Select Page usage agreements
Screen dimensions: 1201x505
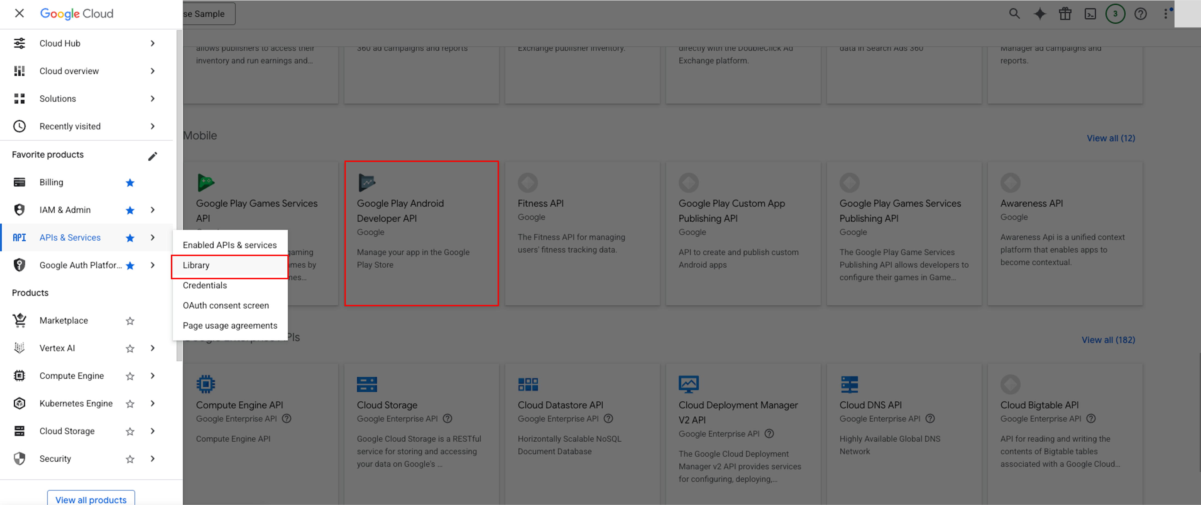[230, 325]
